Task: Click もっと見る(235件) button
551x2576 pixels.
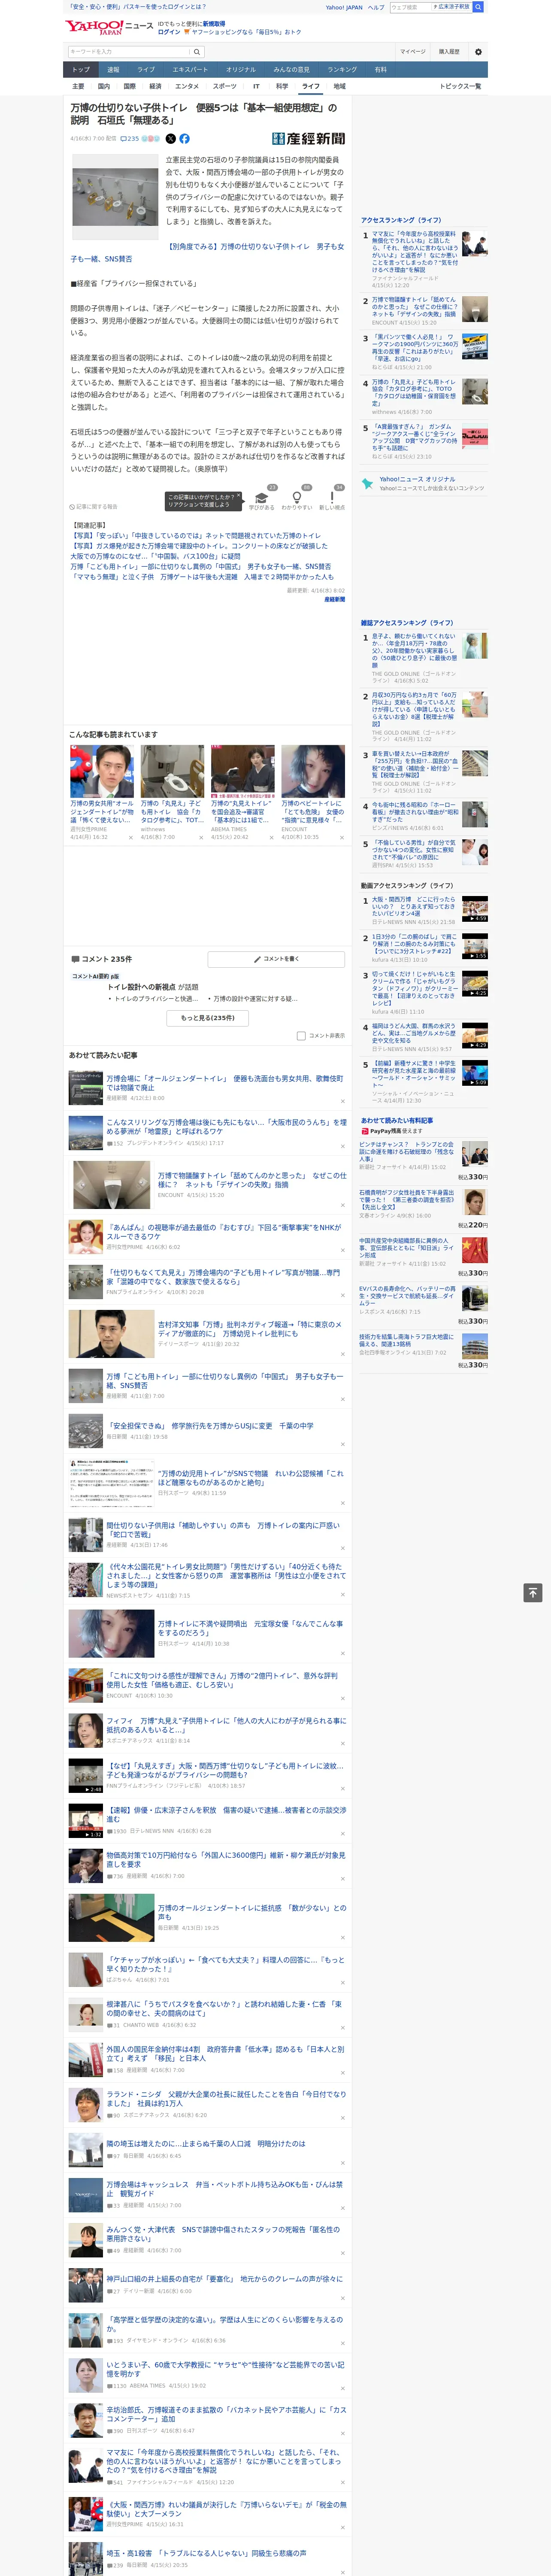Action: tap(208, 1018)
